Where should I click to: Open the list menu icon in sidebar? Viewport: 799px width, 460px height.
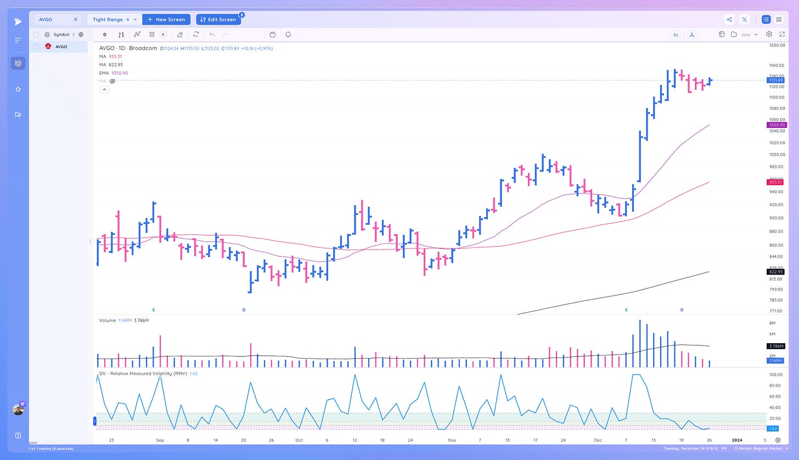pyautogui.click(x=18, y=40)
